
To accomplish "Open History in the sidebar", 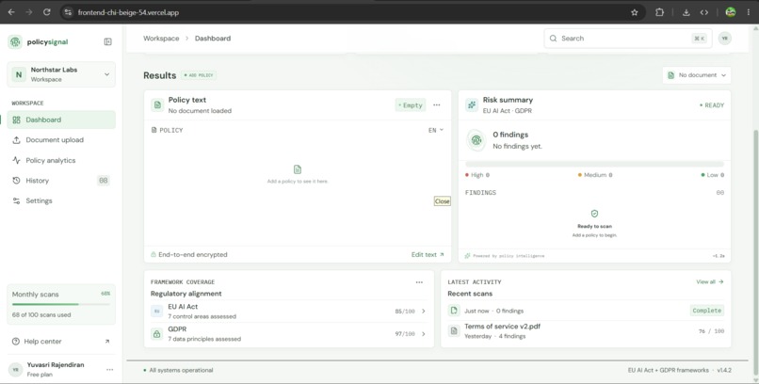I will pyautogui.click(x=61, y=181).
